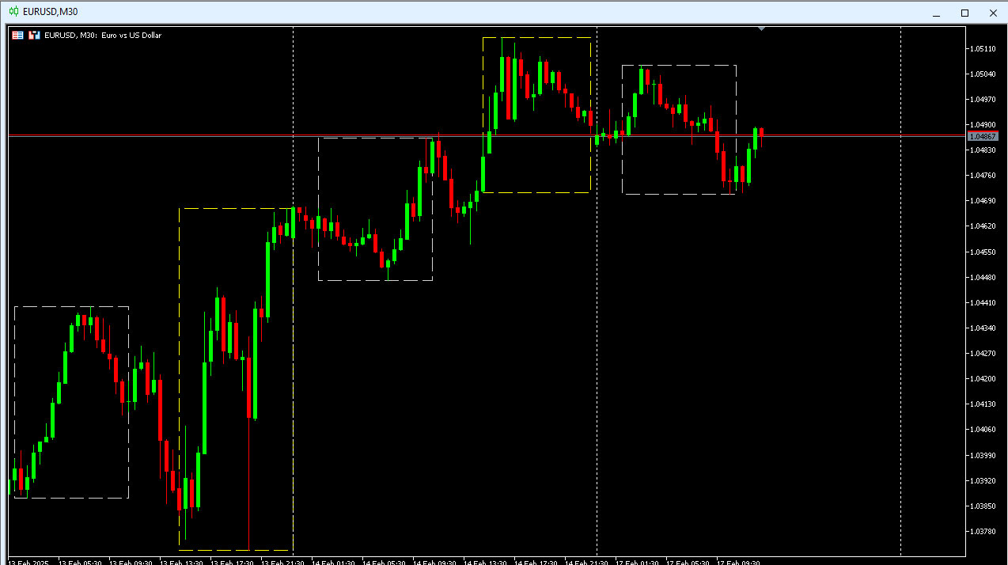The height and width of the screenshot is (565, 1008).
Task: Minimize the EURUSD,M30 chart window
Action: (936, 13)
